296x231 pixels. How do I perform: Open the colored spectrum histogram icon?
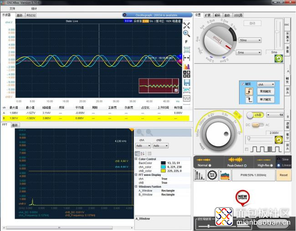click(x=187, y=67)
